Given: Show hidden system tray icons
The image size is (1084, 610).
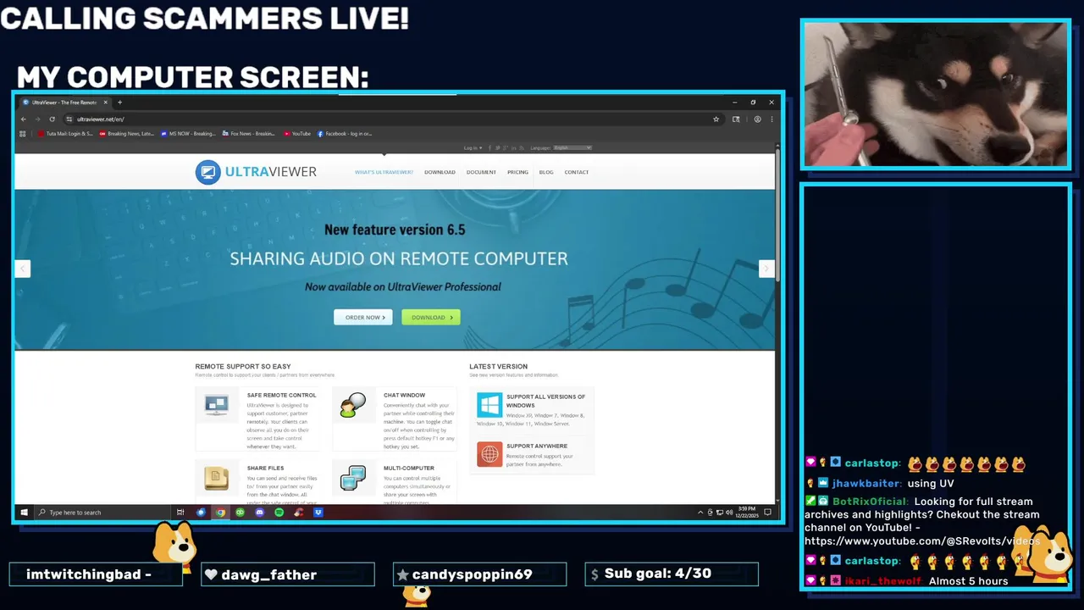Looking at the screenshot, I should click(700, 513).
